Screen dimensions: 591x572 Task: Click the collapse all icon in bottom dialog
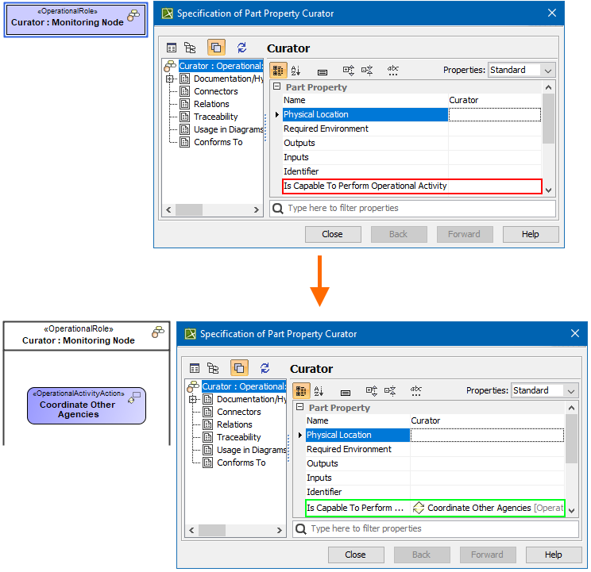[390, 391]
